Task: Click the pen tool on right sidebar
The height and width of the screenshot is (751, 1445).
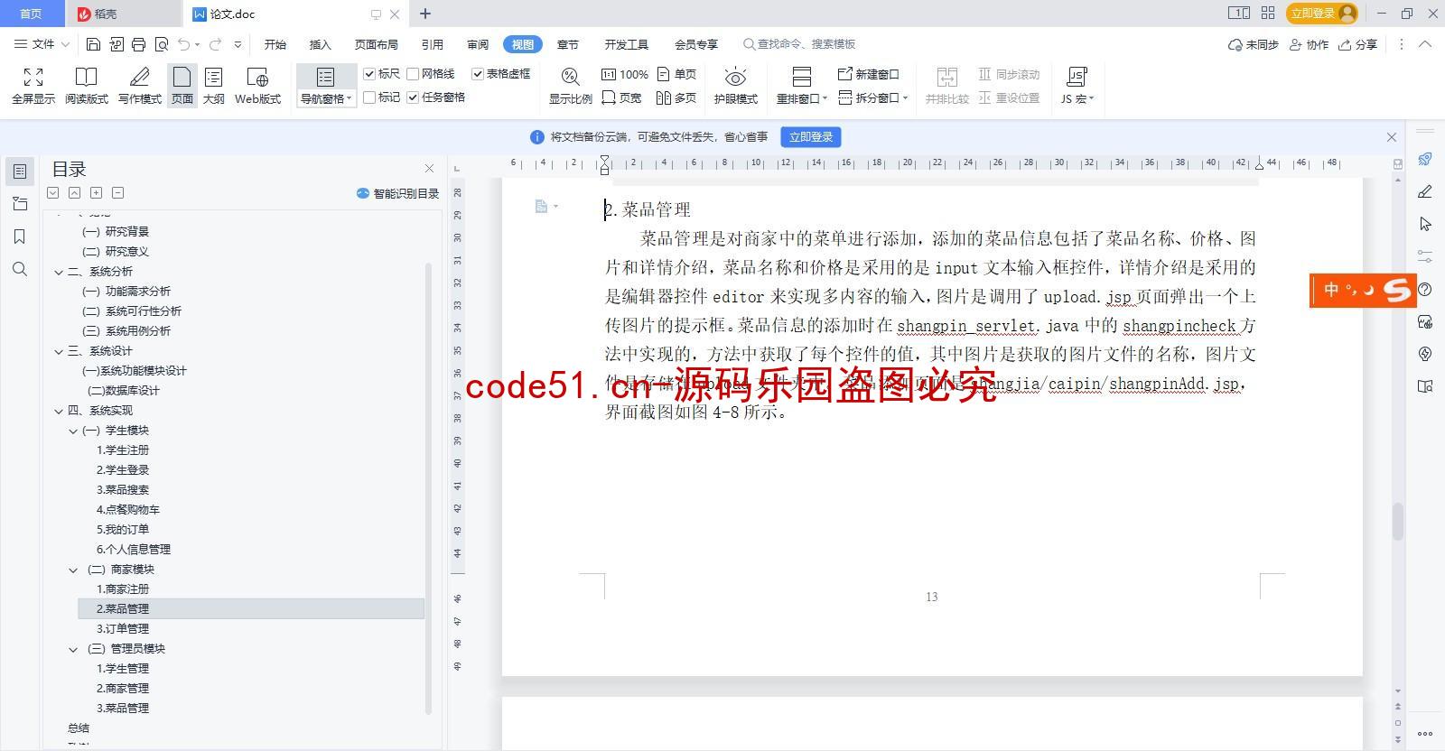Action: tap(1425, 191)
